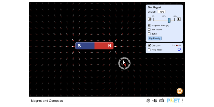Decrease strength with the left arrow
214x107 pixels.
click(x=150, y=19)
